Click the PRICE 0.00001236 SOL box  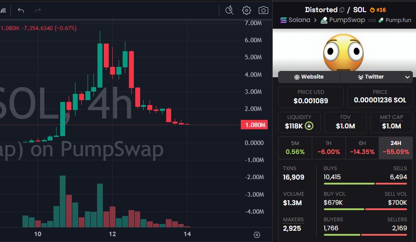tap(380, 97)
